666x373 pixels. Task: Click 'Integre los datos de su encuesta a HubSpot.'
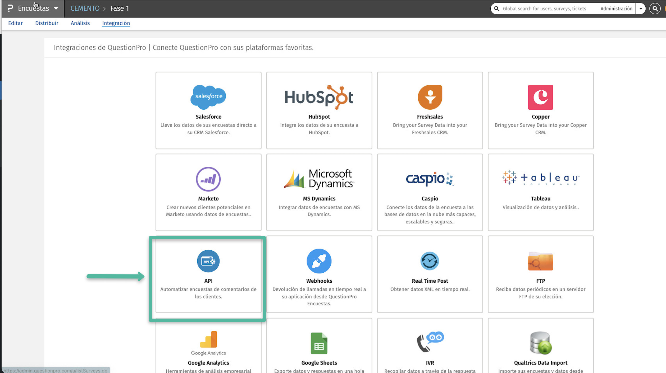(x=319, y=129)
